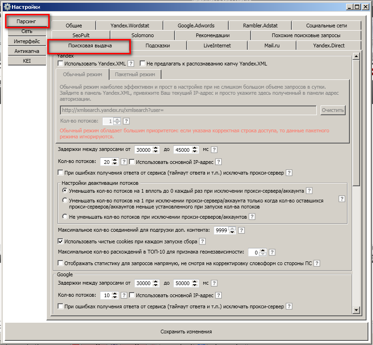This screenshot has width=373, height=345.
Task: Click Сохранить изменения button
Action: 186,332
